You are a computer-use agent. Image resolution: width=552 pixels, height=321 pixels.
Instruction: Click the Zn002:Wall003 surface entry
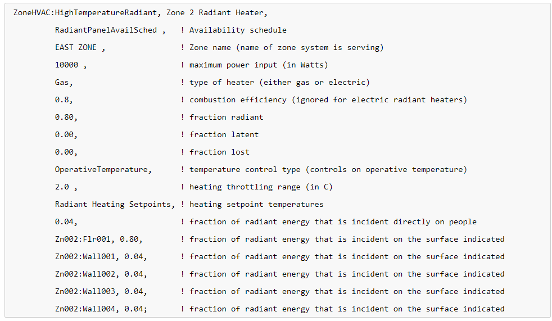click(85, 291)
